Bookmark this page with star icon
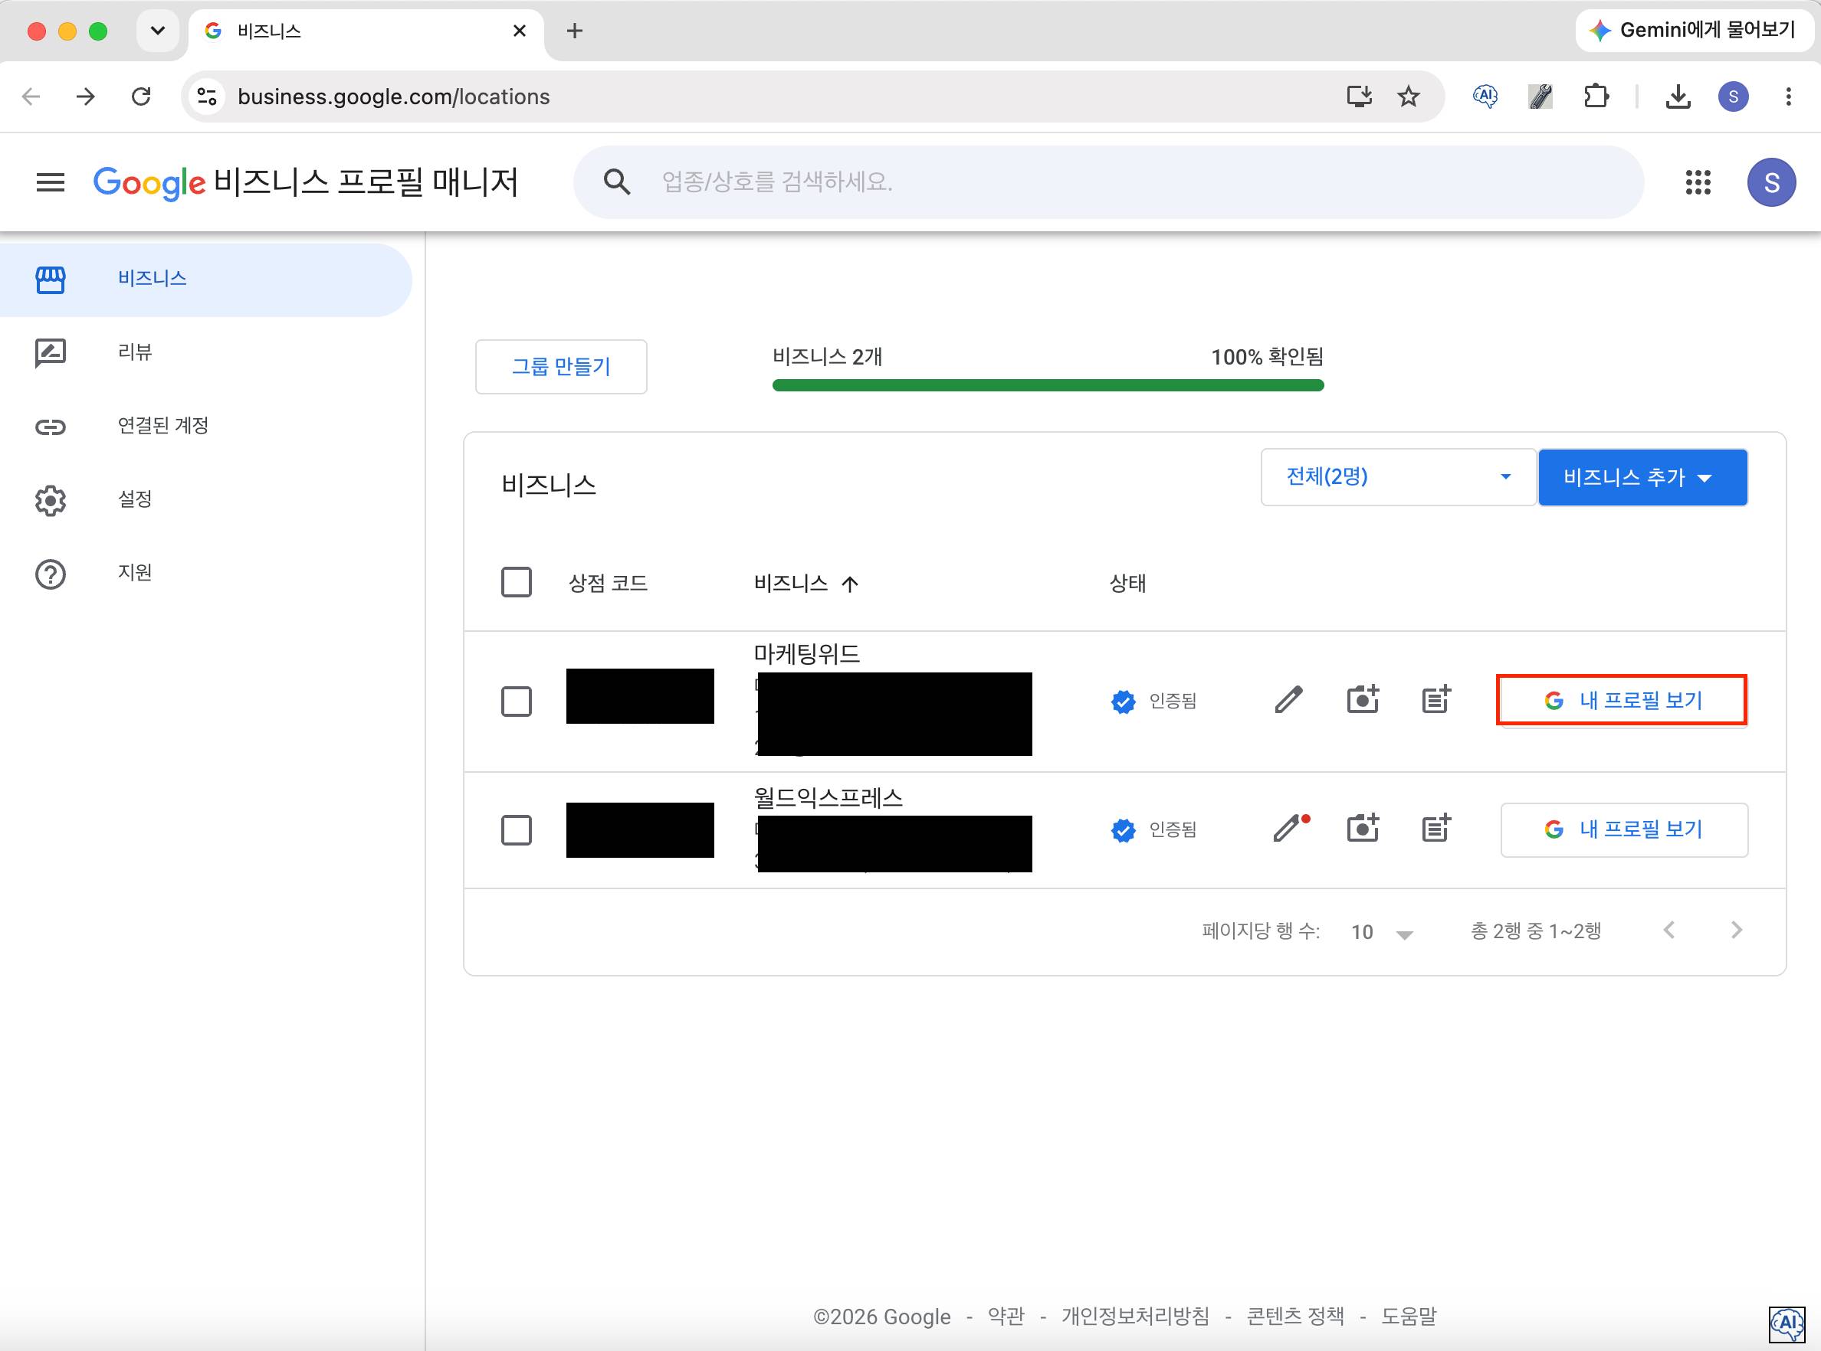1821x1351 pixels. pyautogui.click(x=1408, y=96)
